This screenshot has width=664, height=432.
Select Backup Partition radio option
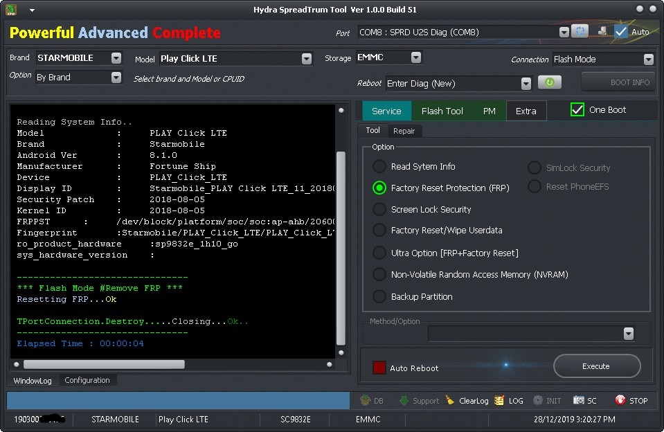pos(379,296)
